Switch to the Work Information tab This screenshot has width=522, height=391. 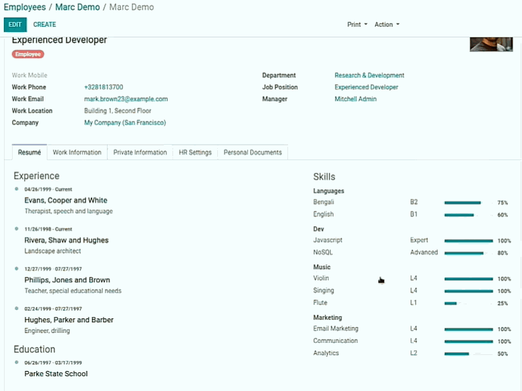[77, 153]
